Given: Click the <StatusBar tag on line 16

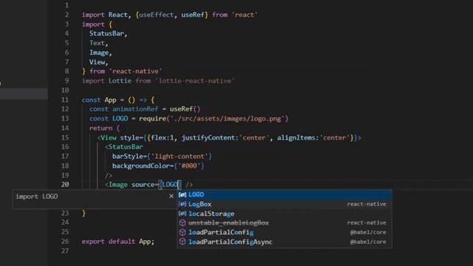Looking at the screenshot, I should (123, 147).
